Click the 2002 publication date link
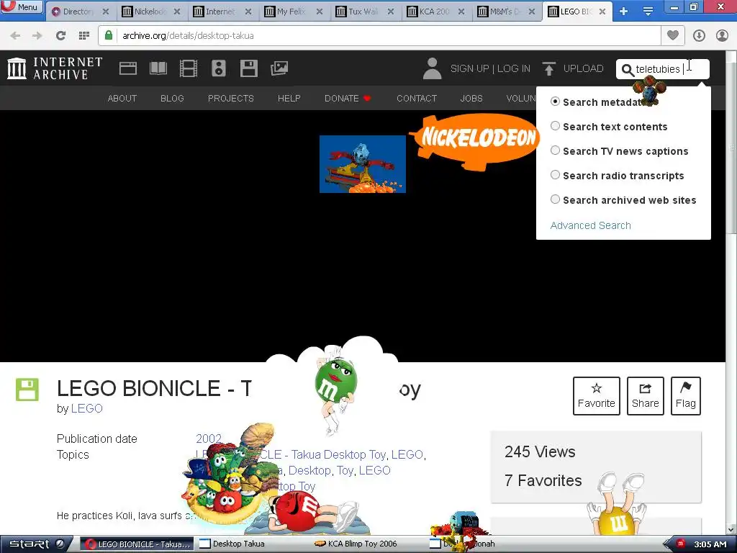The width and height of the screenshot is (737, 553). click(x=209, y=439)
